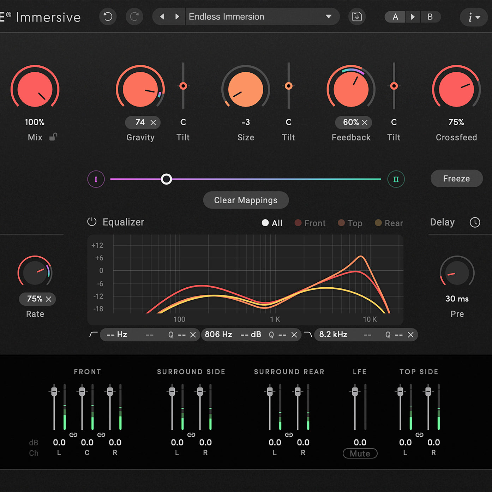Click the previous preset arrow

point(162,16)
